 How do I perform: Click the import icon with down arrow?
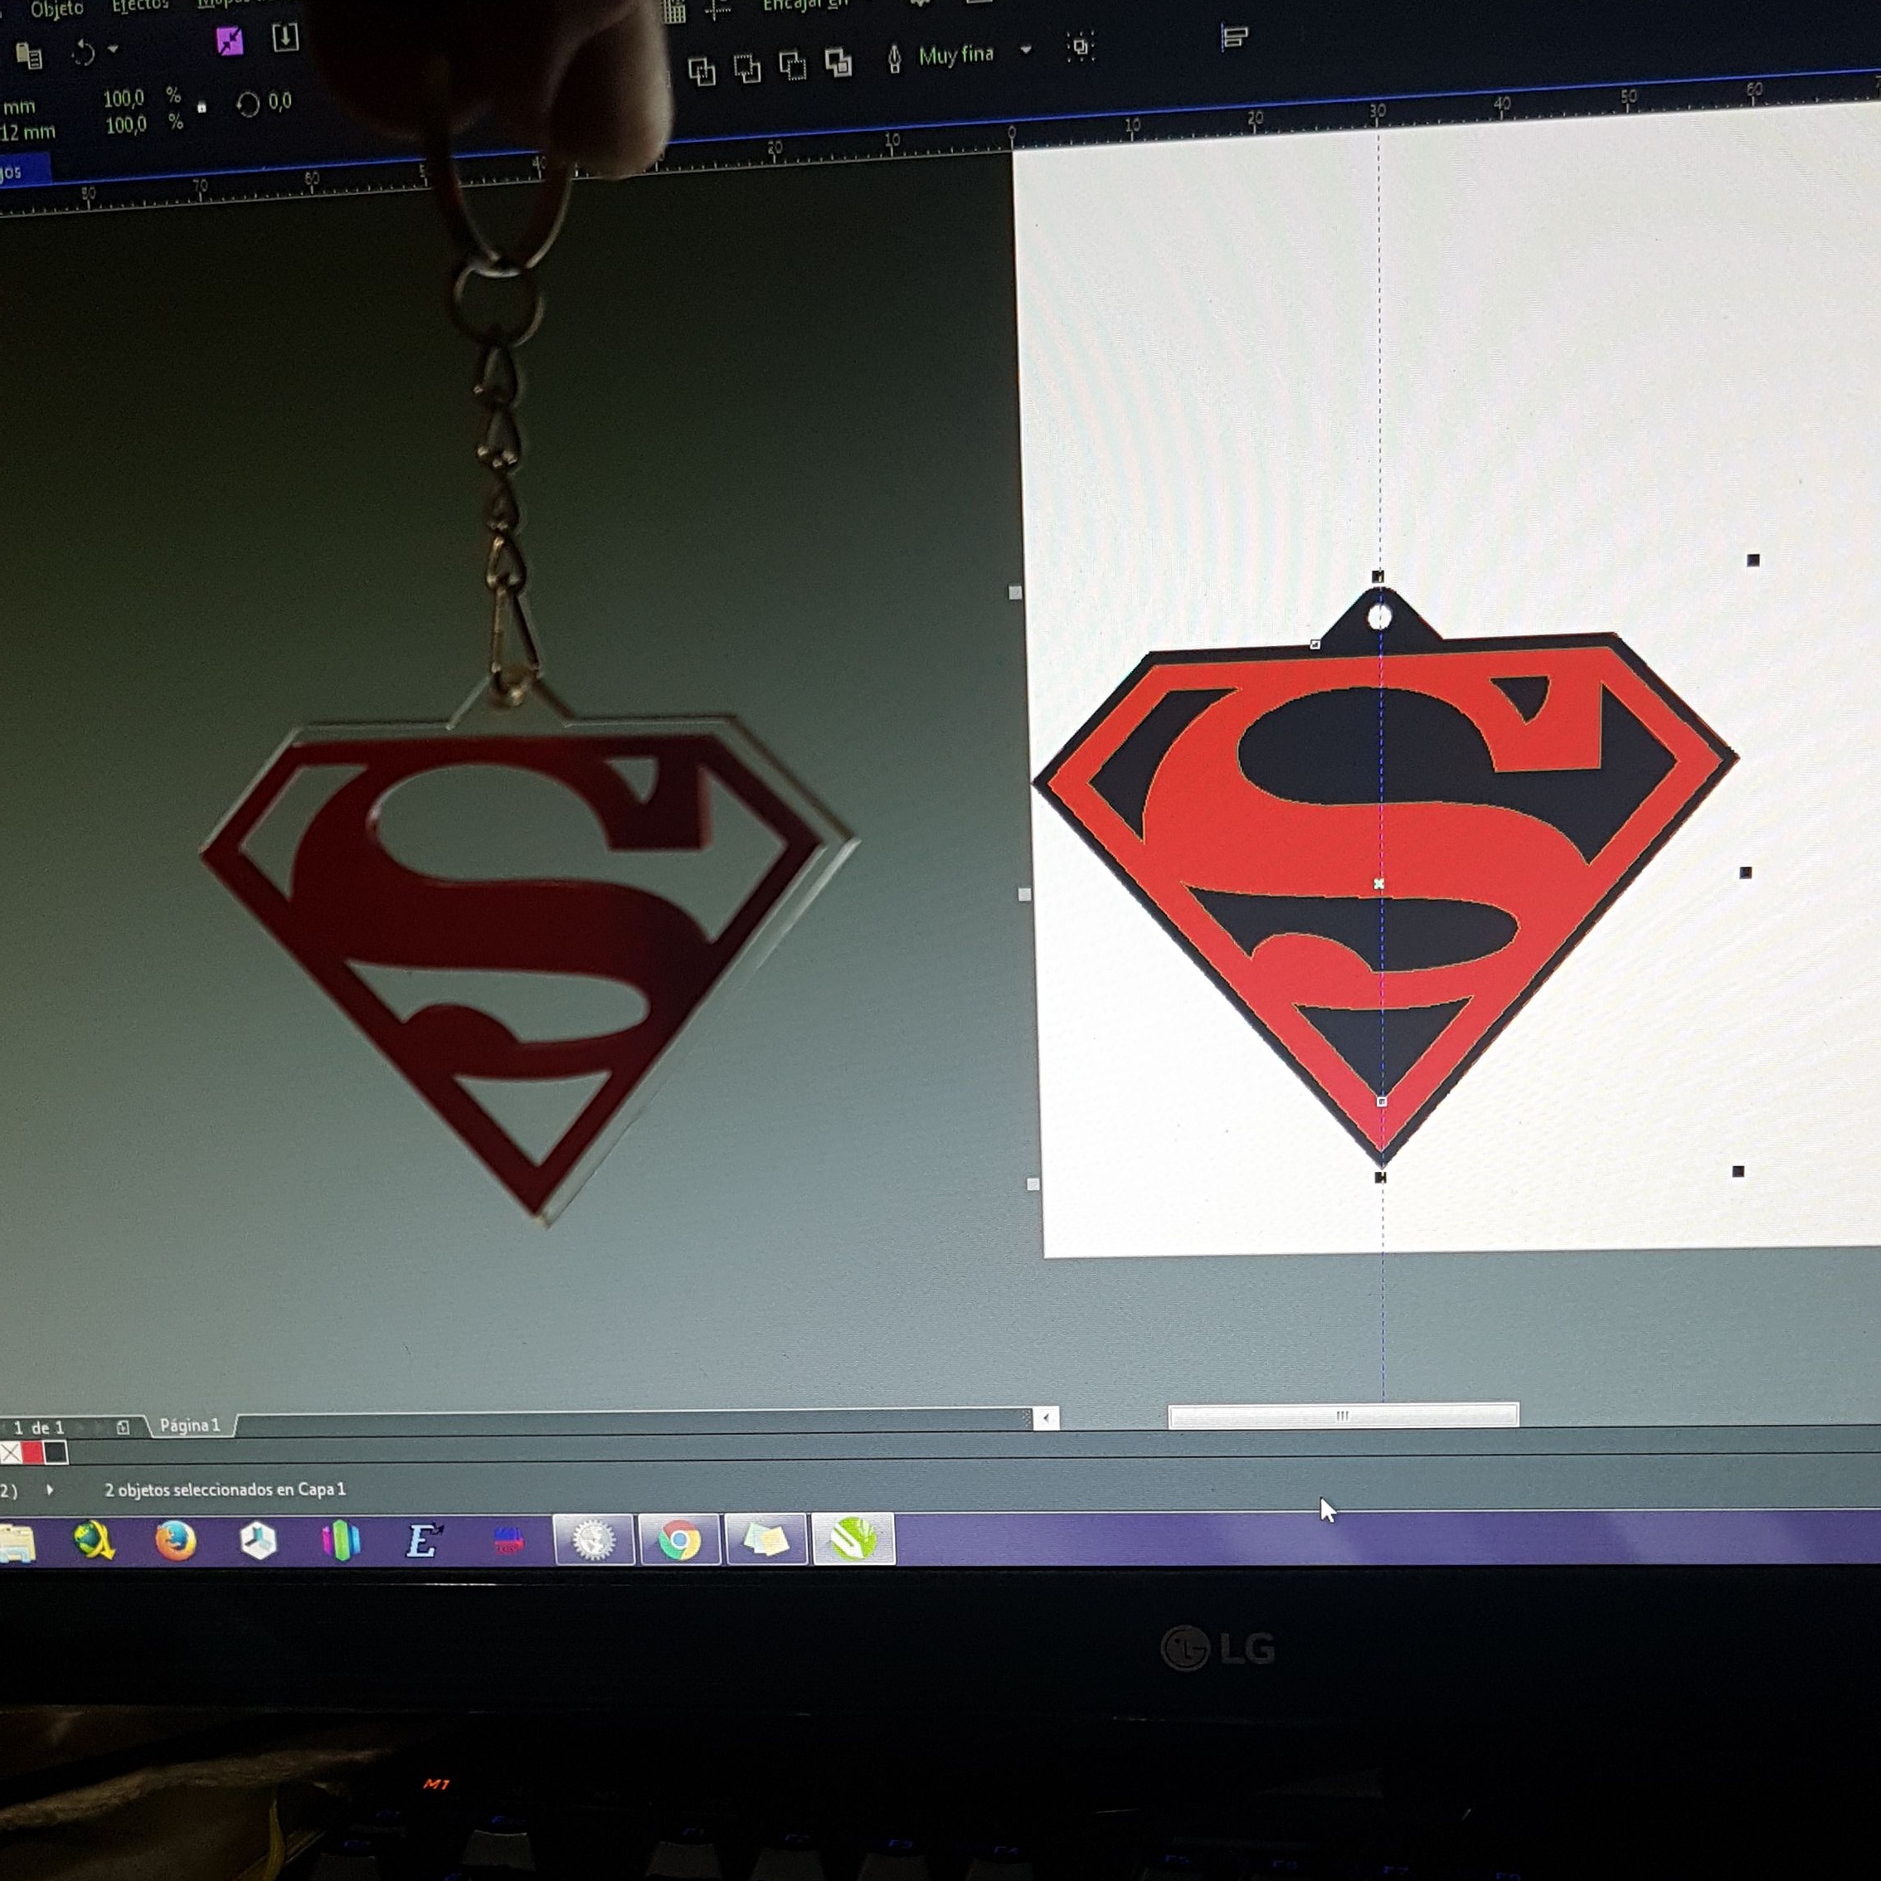coord(284,37)
